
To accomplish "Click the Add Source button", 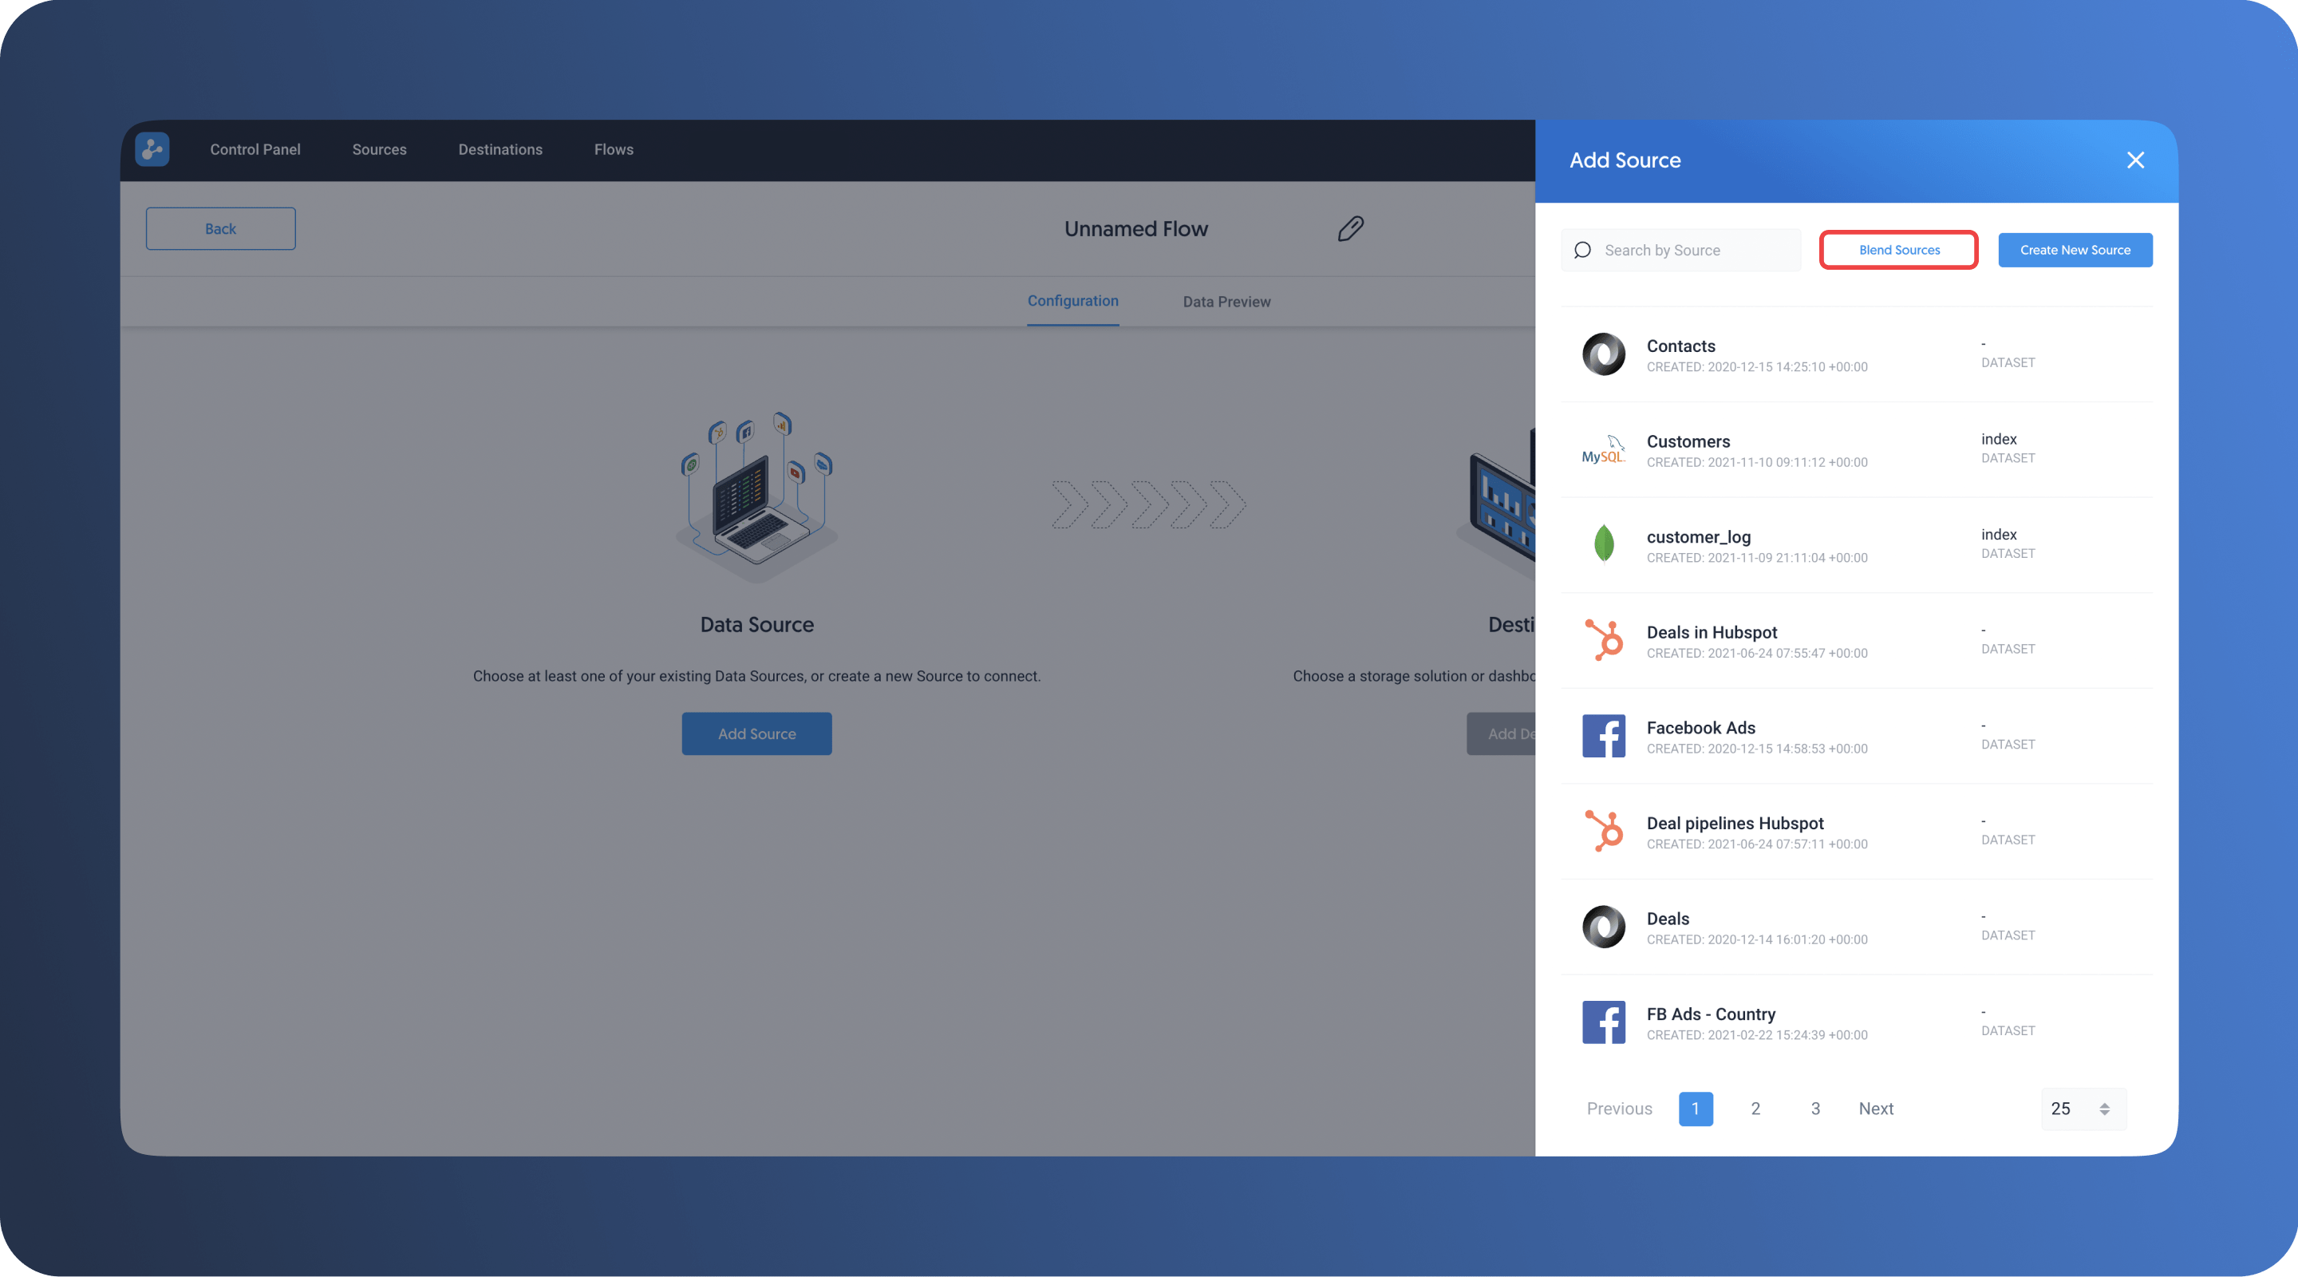I will pos(756,733).
